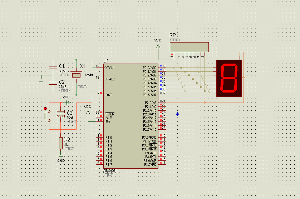Click the P3.0/RXD pin name
This screenshot has width=300, height=199.
click(x=149, y=138)
